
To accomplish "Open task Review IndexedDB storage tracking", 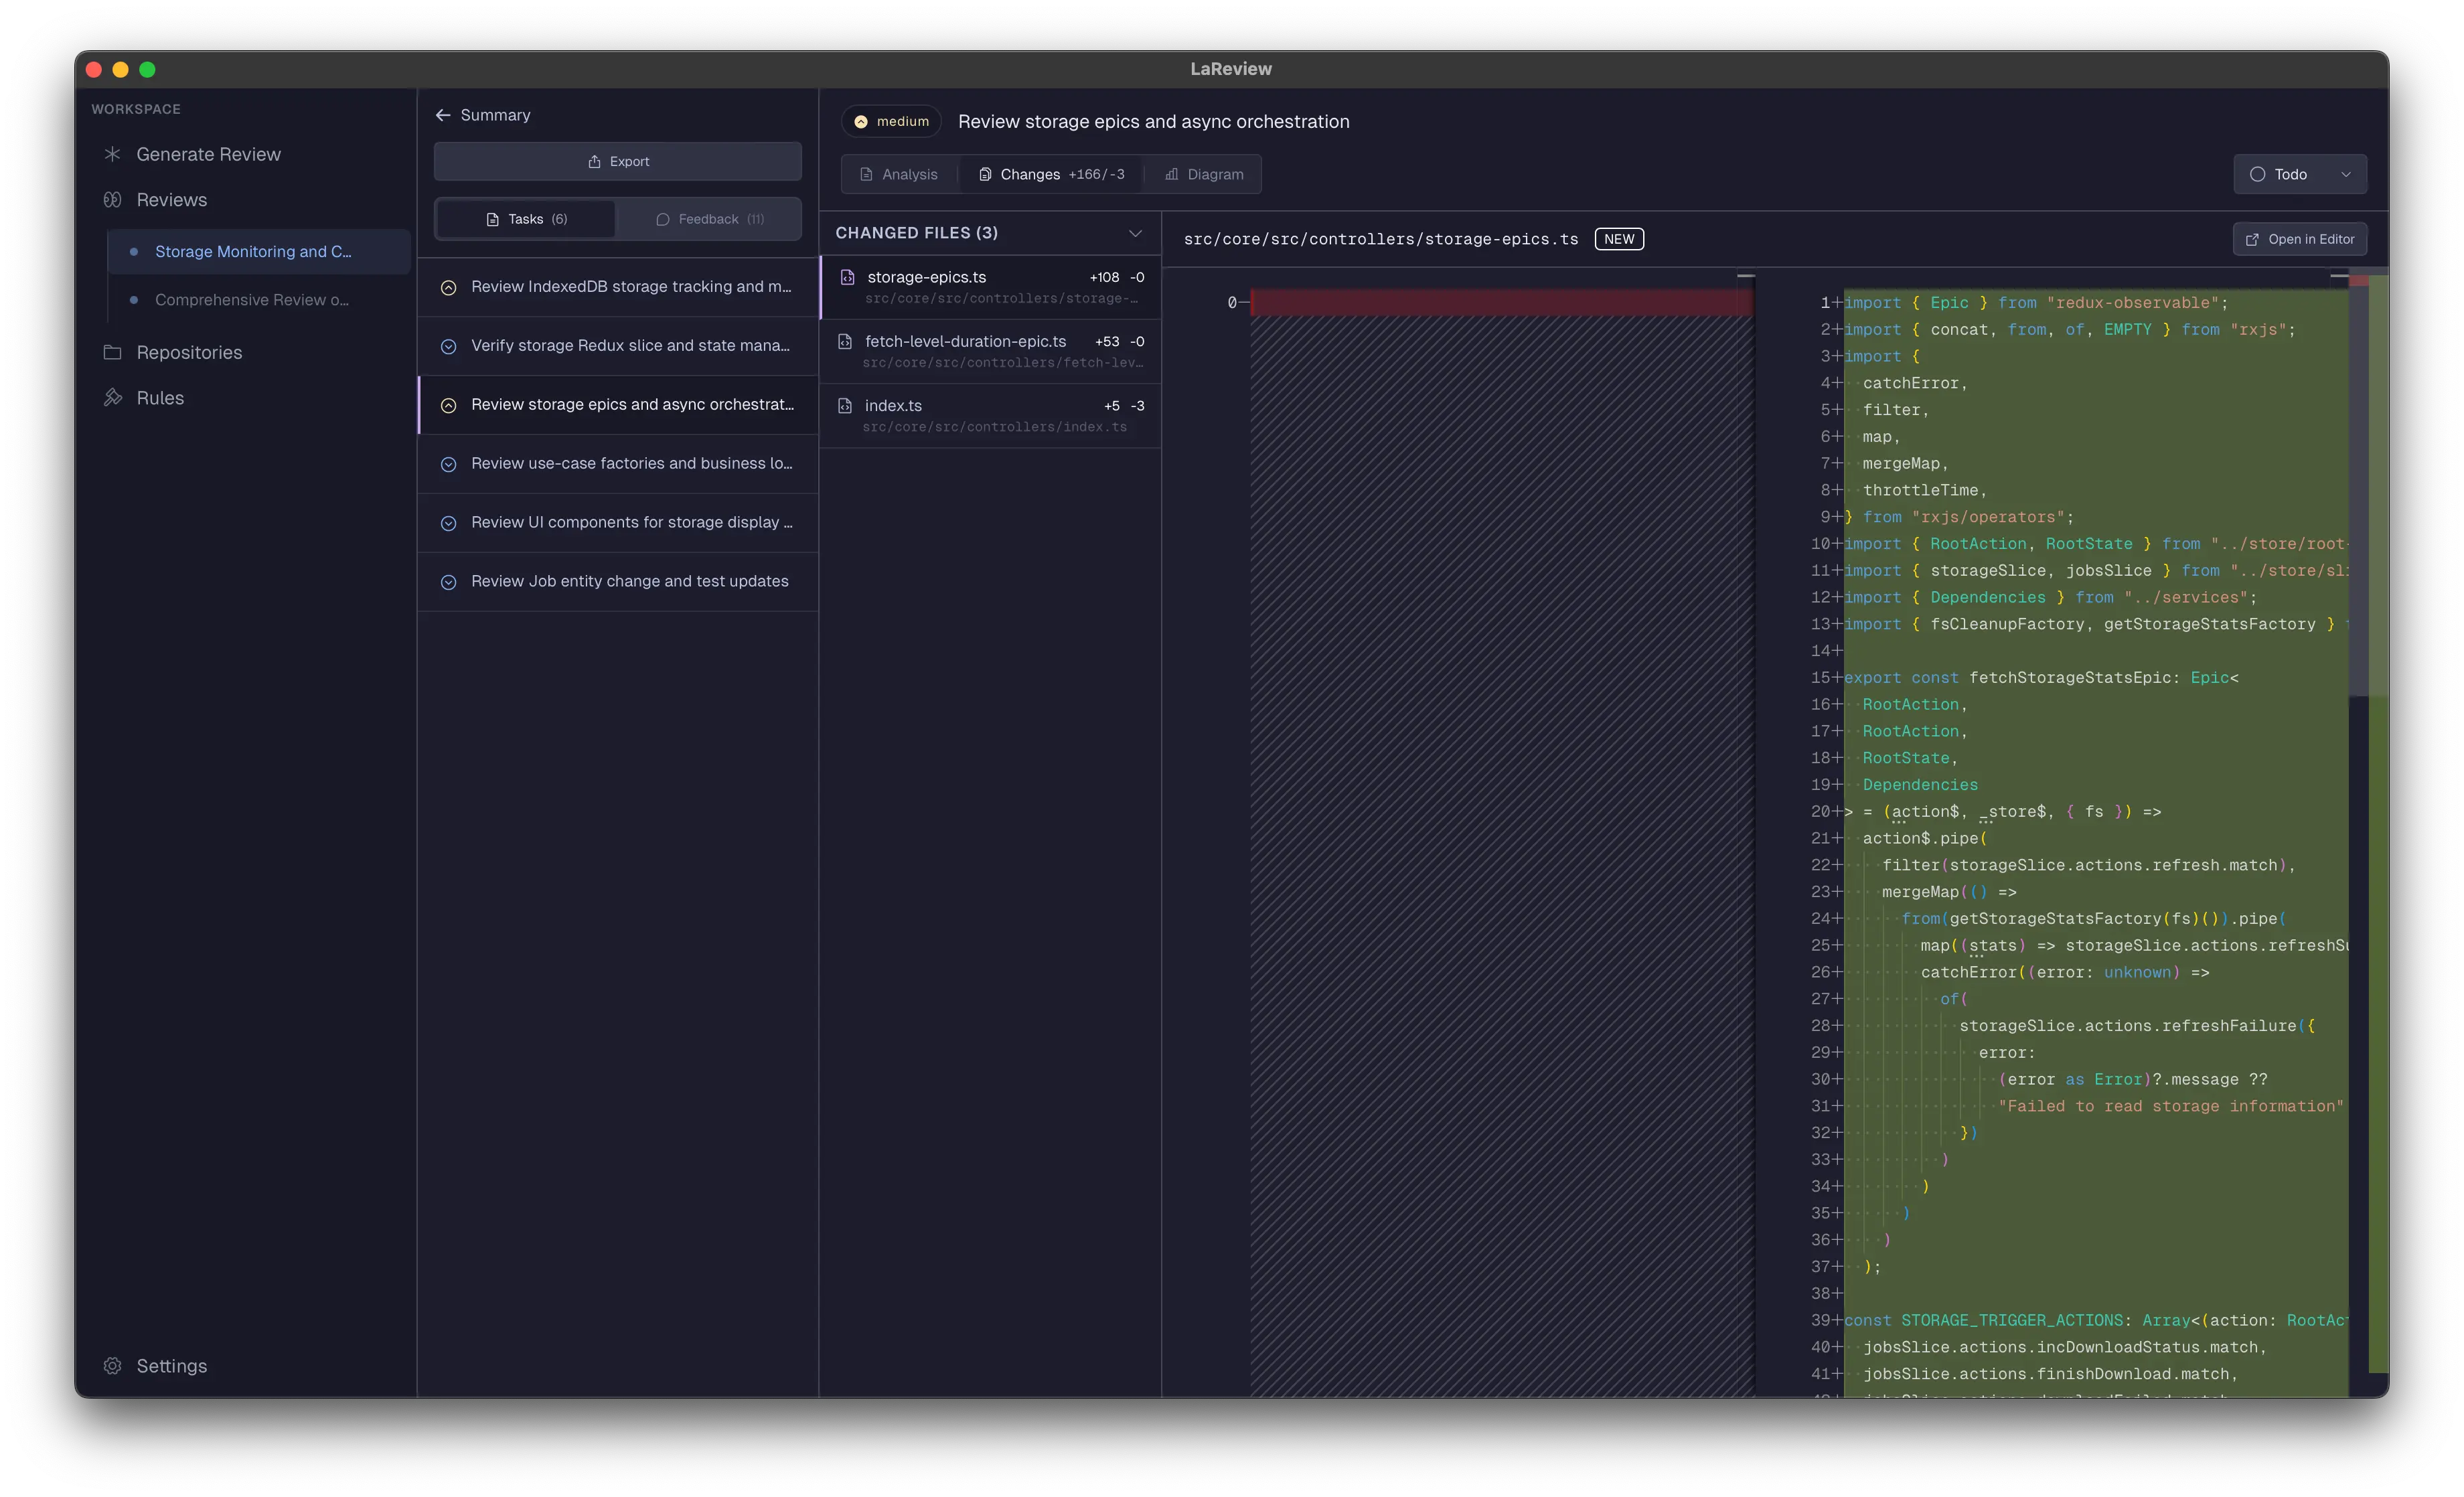I will [x=618, y=287].
